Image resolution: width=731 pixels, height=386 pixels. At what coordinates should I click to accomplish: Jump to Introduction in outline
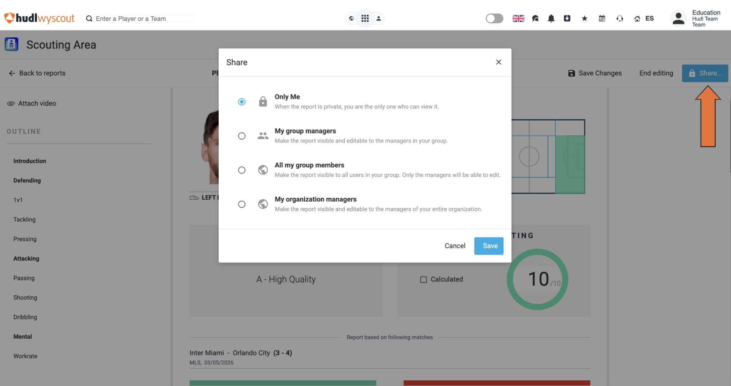point(30,161)
